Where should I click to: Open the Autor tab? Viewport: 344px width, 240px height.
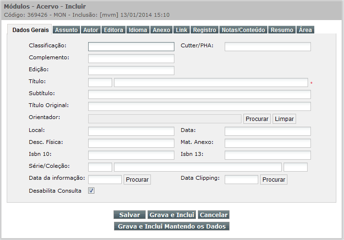[x=91, y=30]
